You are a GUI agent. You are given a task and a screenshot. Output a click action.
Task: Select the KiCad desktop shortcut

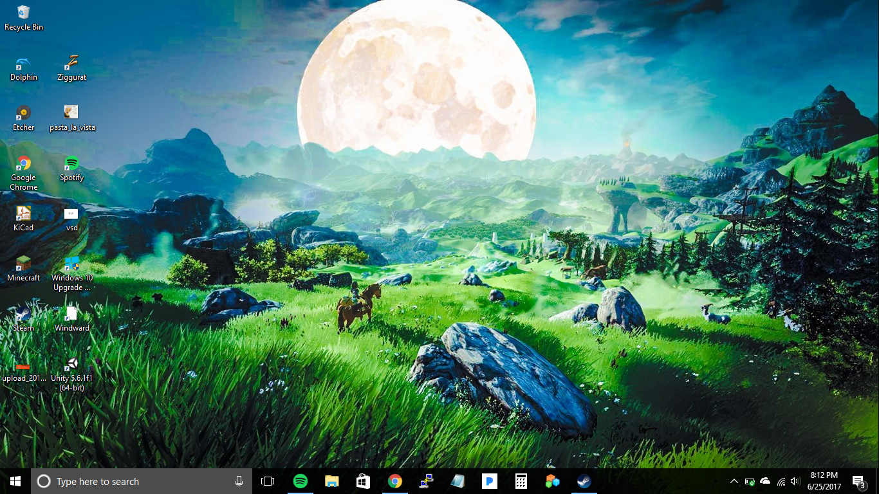tap(24, 219)
